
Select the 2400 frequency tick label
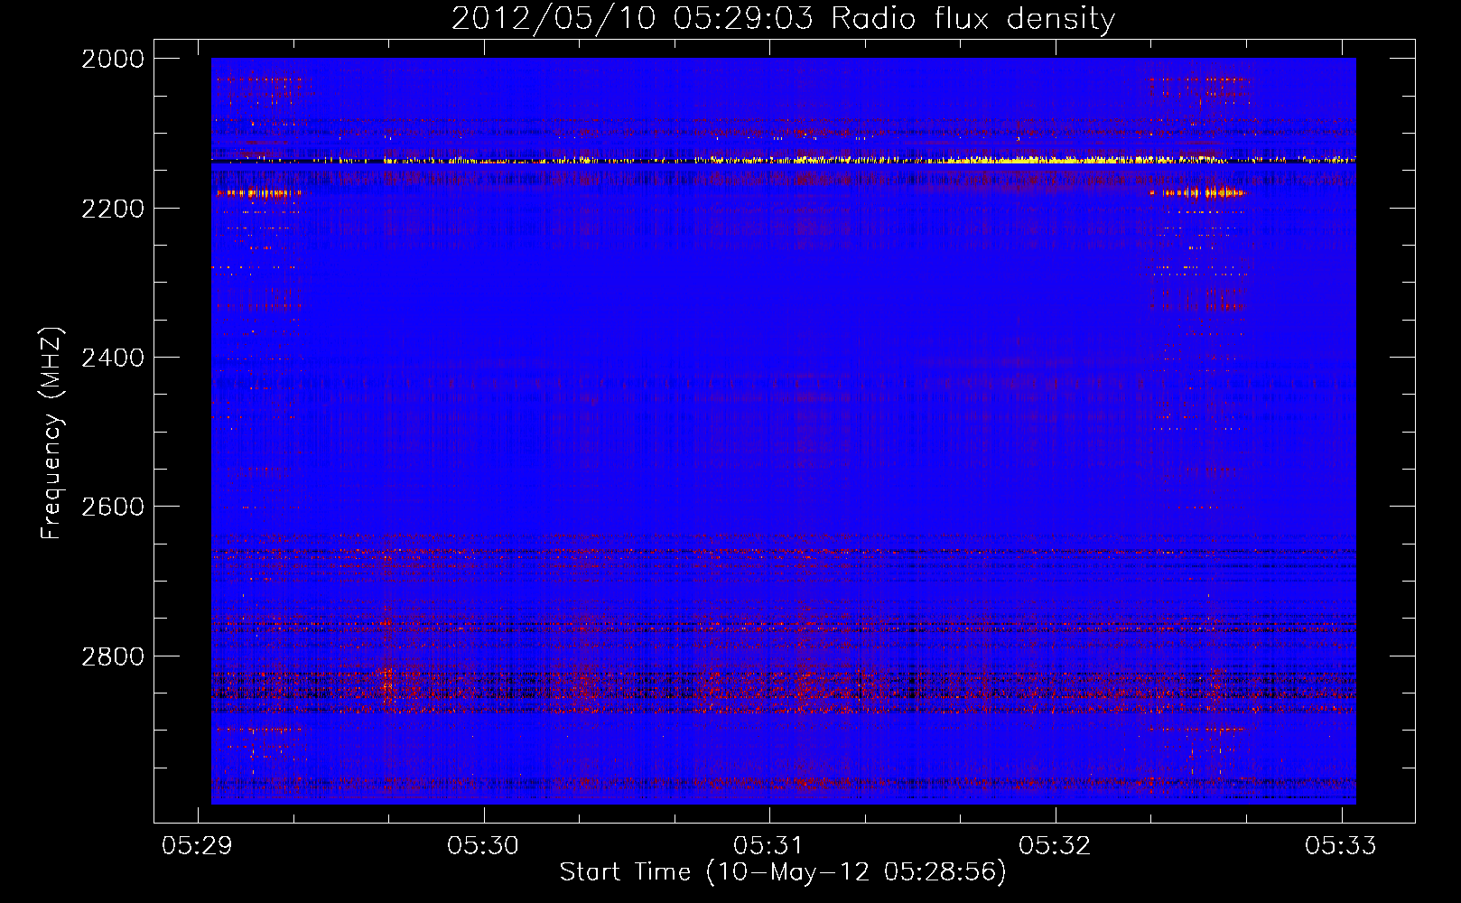pos(113,358)
